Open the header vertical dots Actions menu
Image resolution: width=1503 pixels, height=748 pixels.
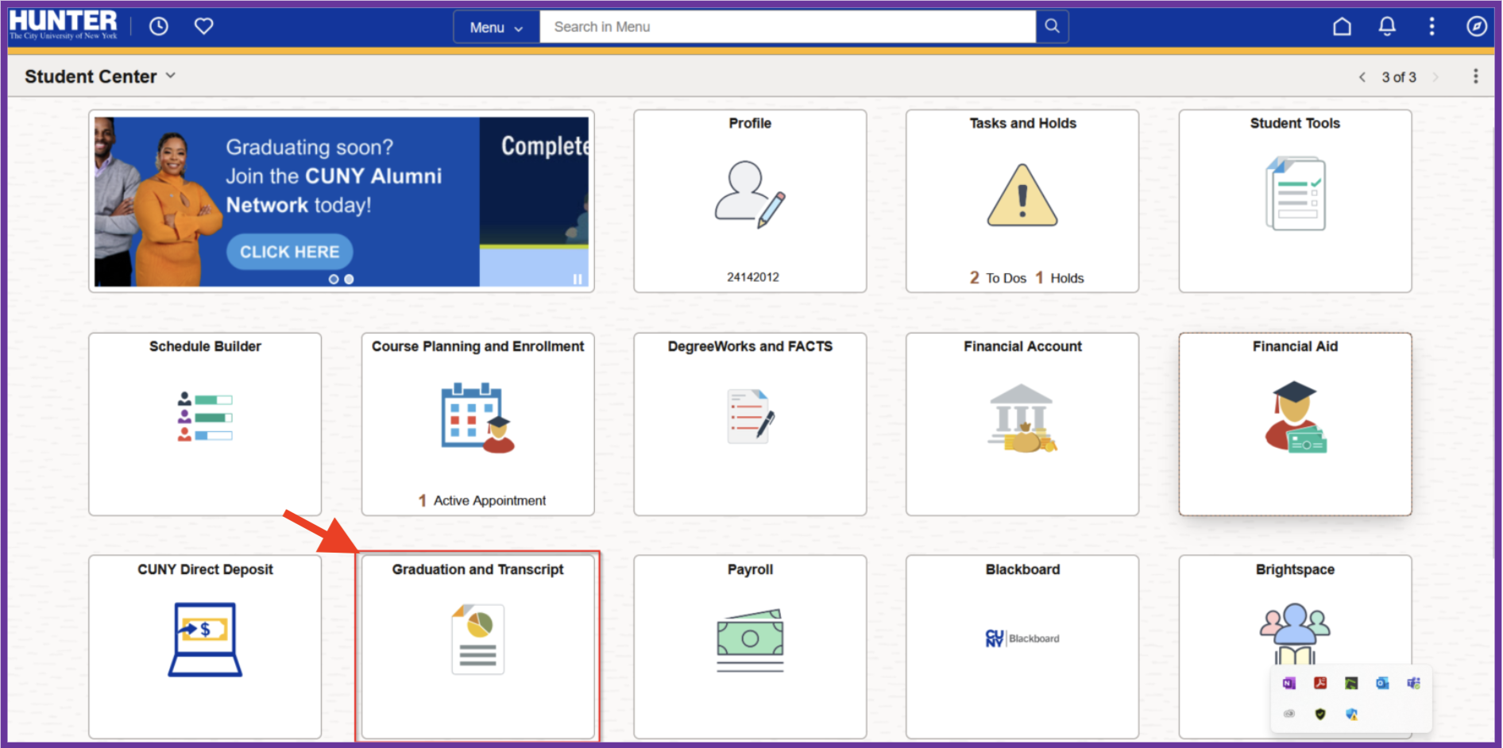1432,26
